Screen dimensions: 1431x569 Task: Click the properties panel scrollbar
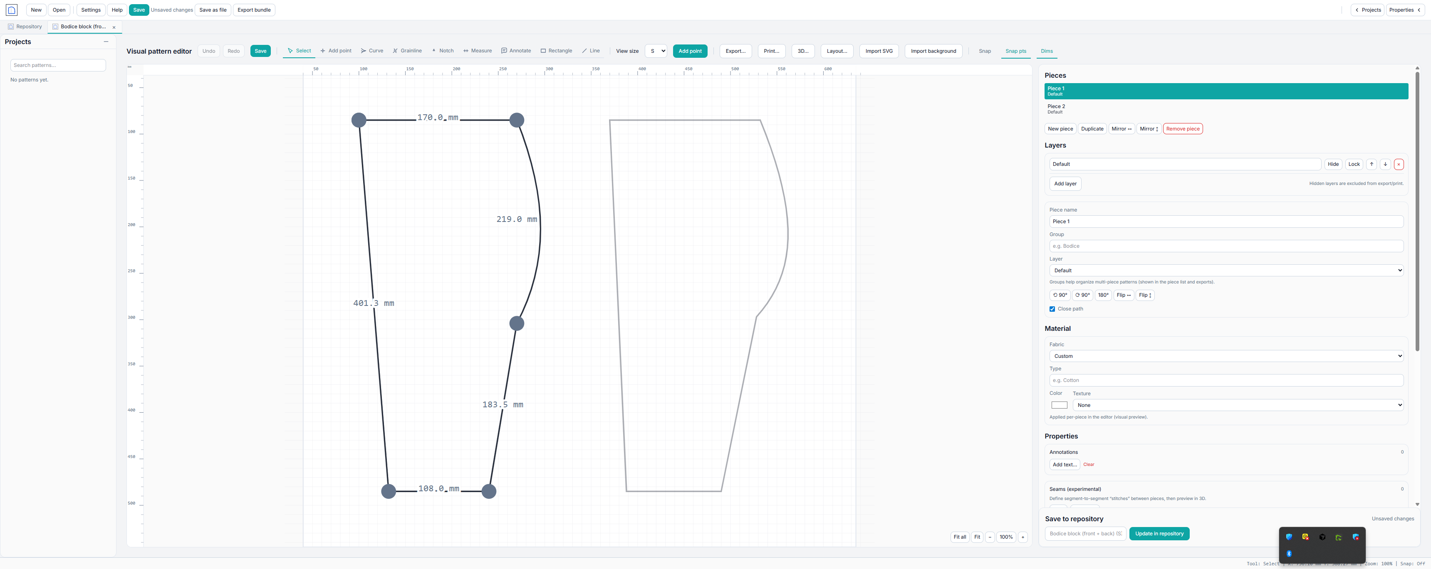[x=1417, y=211]
